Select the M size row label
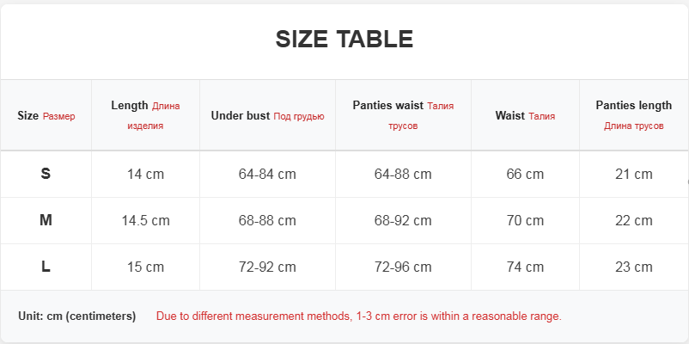This screenshot has width=689, height=344. tap(46, 220)
